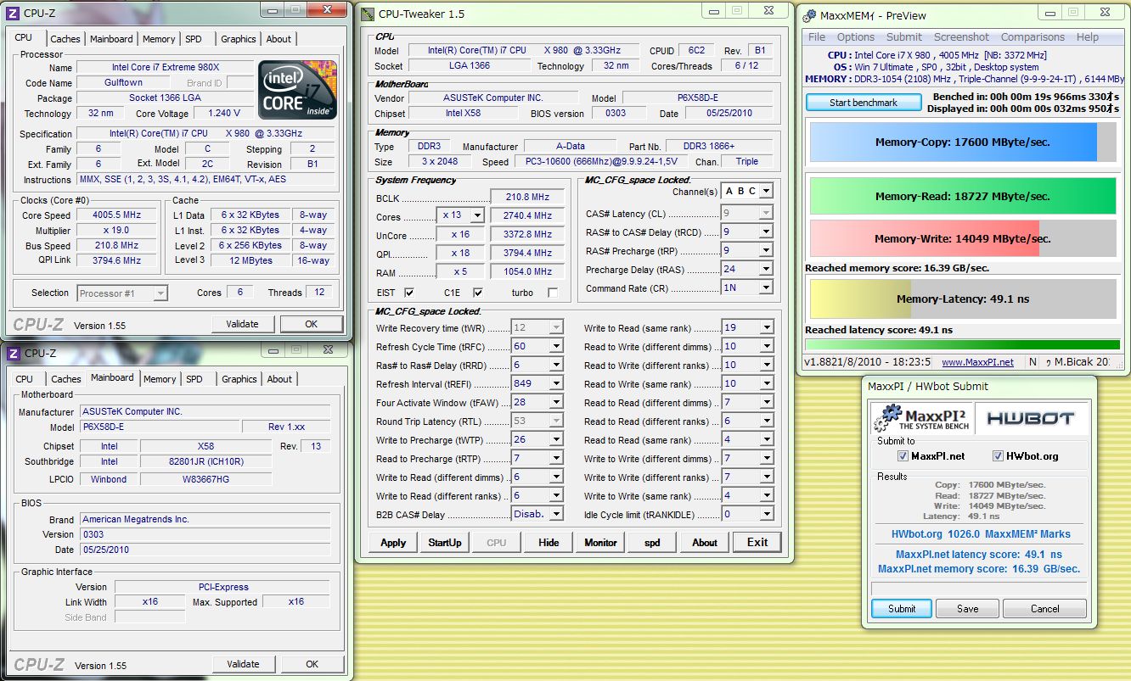Open the Comparisons menu in MaxxMEM
Screen dimensions: 1131x681
(x=1032, y=37)
